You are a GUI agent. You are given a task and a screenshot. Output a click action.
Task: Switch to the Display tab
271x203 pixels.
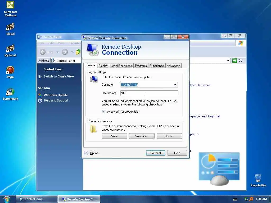(103, 66)
